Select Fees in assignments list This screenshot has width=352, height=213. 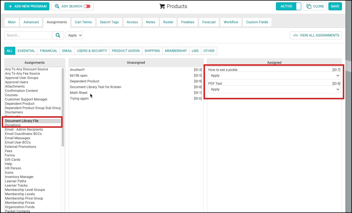tap(9, 151)
